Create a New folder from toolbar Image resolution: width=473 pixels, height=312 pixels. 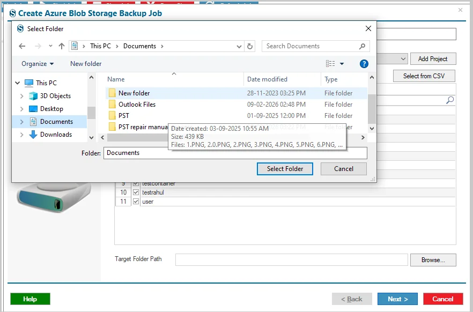click(x=86, y=64)
